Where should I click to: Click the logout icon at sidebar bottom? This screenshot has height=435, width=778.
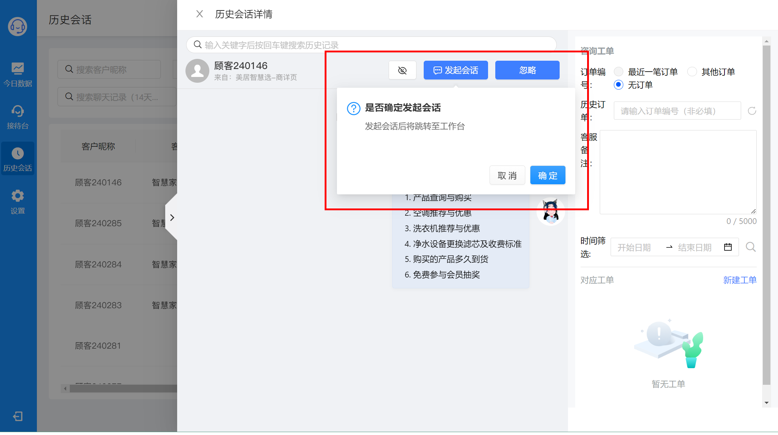18,416
